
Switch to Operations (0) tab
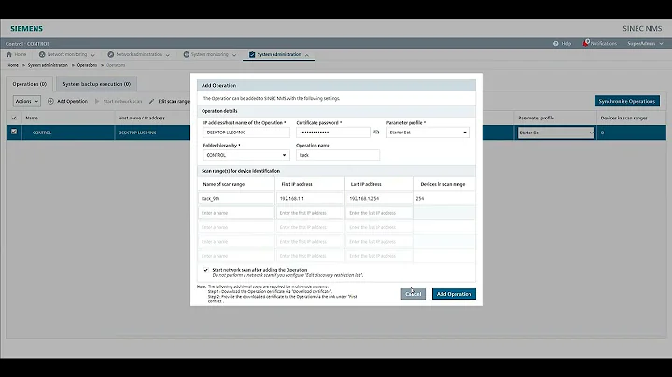tap(29, 84)
